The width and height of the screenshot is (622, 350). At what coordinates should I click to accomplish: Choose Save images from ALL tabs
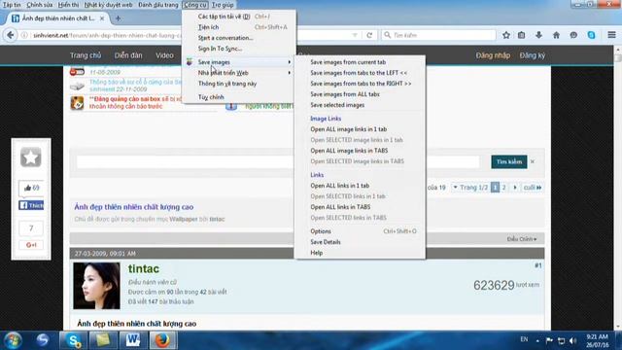(x=345, y=94)
